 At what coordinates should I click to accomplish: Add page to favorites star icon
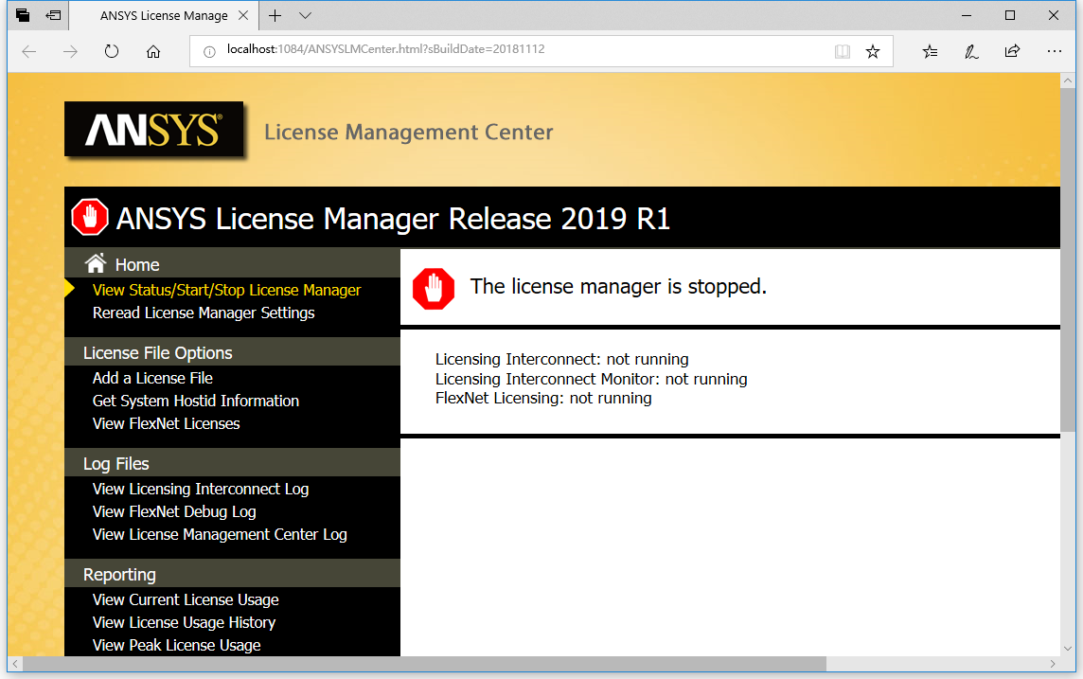click(x=873, y=51)
